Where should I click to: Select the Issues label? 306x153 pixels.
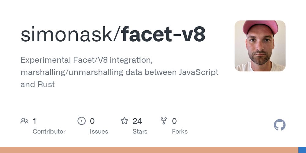click(x=99, y=132)
